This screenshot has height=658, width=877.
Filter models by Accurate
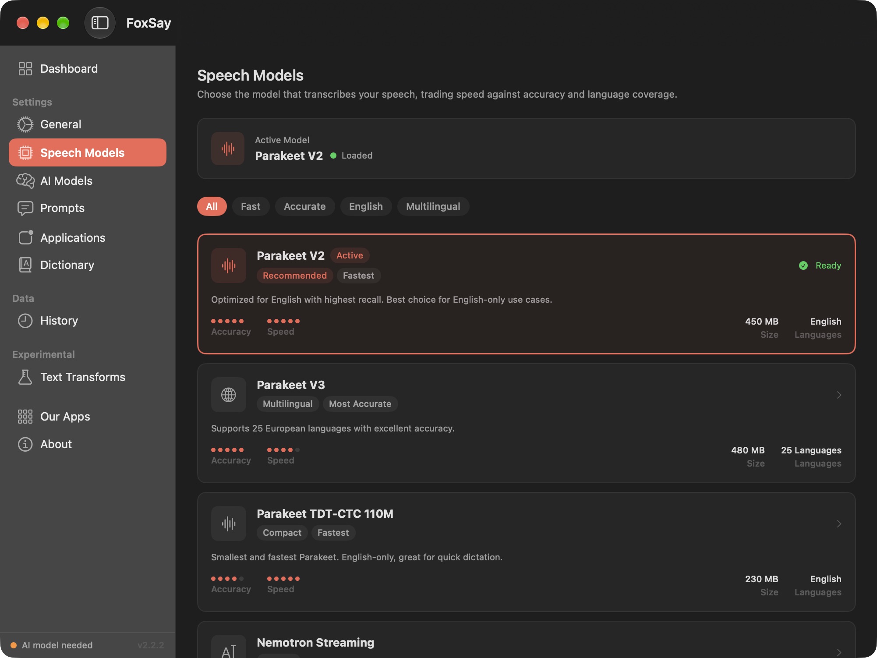[x=305, y=206]
